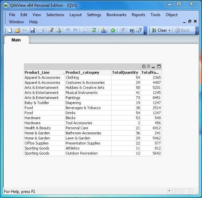Screen dimensions: 202x198
Task: Click the Add Bookmark star icon
Action: coord(113,31)
